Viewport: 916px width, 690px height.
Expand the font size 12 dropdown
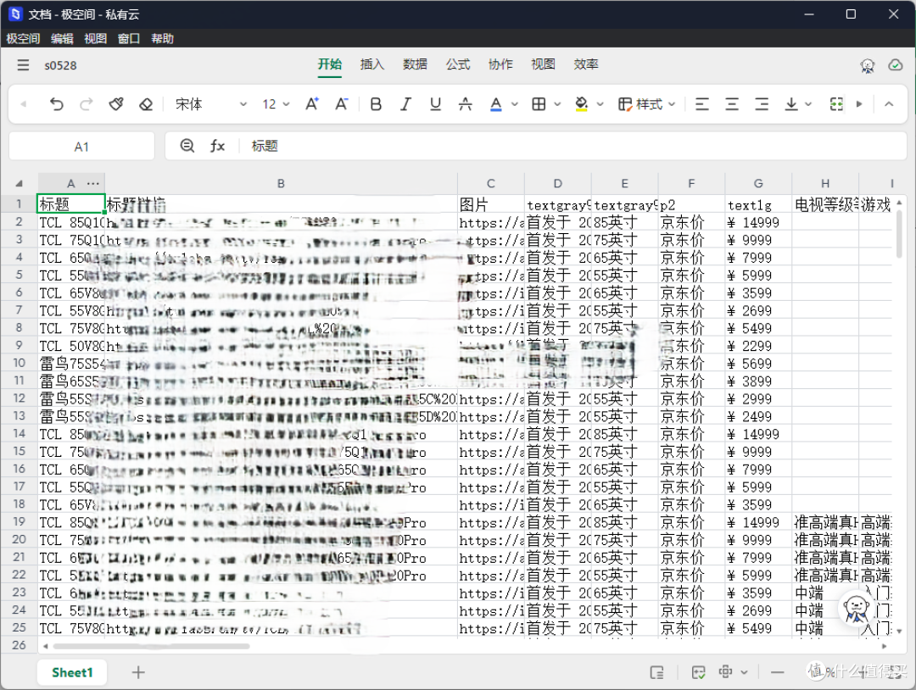tap(276, 104)
